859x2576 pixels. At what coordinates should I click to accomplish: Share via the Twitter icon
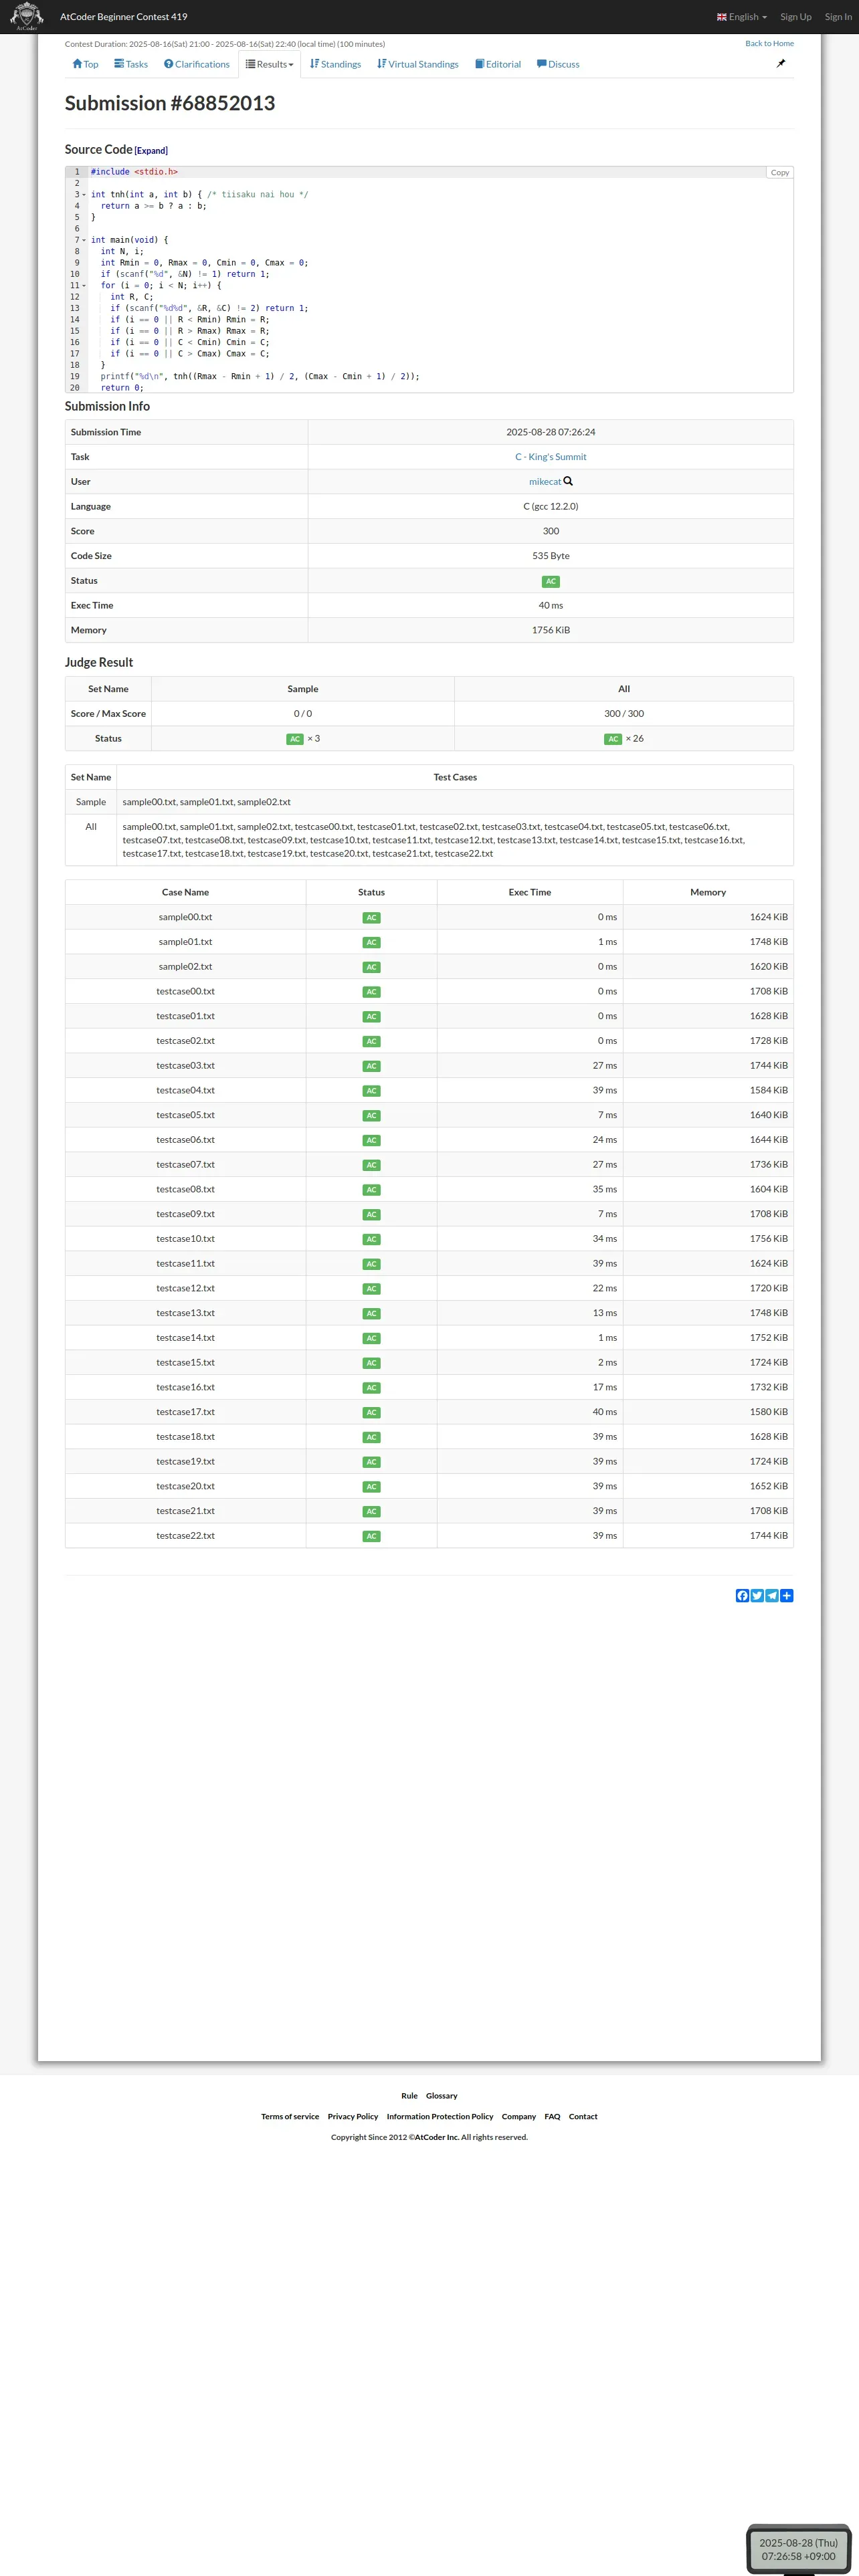pyautogui.click(x=757, y=1595)
